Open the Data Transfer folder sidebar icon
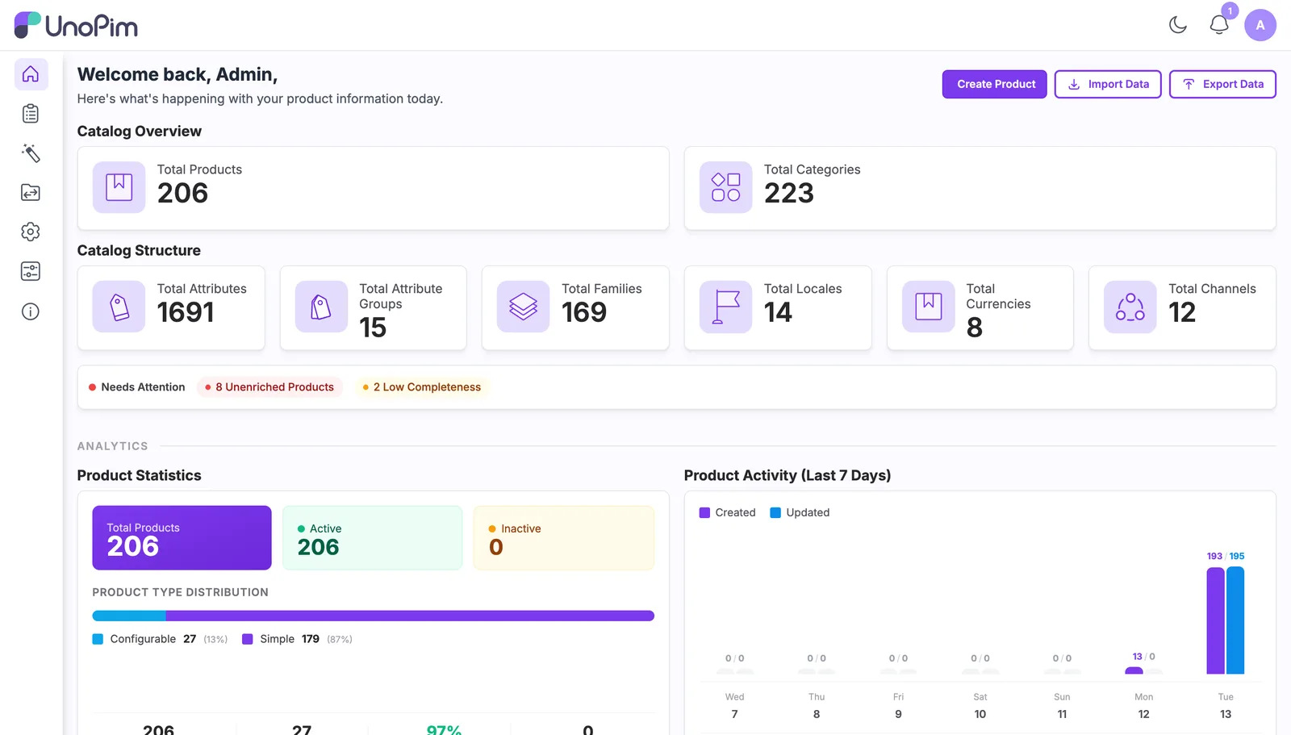1291x735 pixels. pyautogui.click(x=31, y=193)
